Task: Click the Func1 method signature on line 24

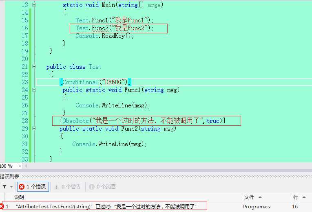Action: click(121, 90)
